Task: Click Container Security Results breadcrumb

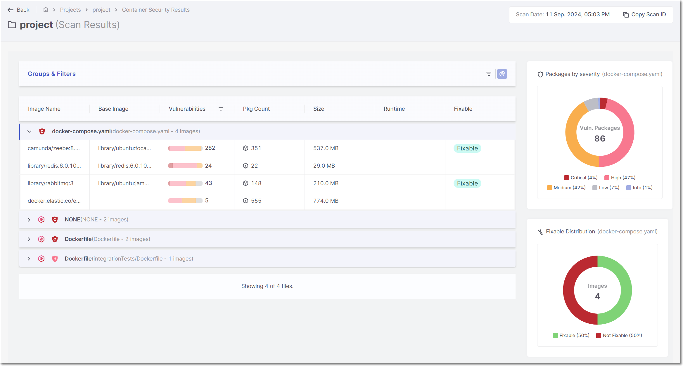Action: [x=156, y=10]
